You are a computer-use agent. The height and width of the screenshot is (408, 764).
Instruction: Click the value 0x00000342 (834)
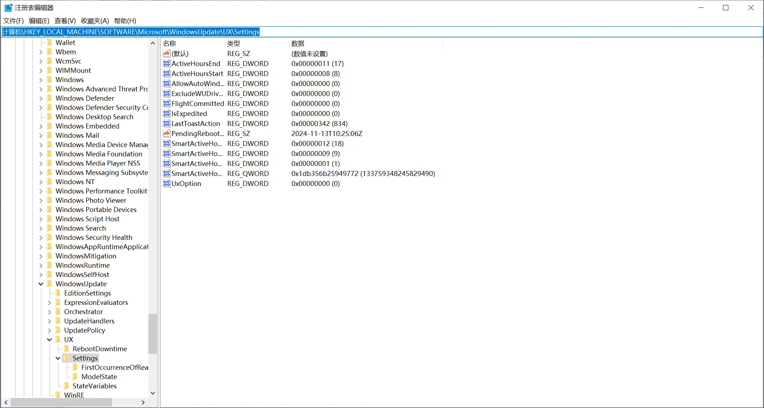pos(319,124)
